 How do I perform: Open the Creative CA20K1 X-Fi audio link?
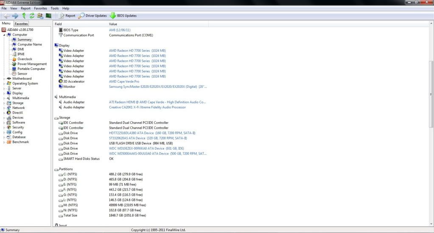[x=147, y=107]
